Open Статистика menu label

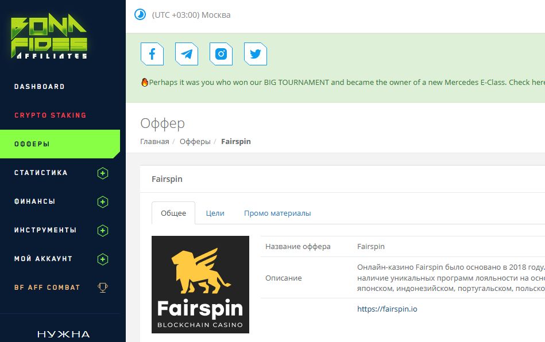coord(41,173)
